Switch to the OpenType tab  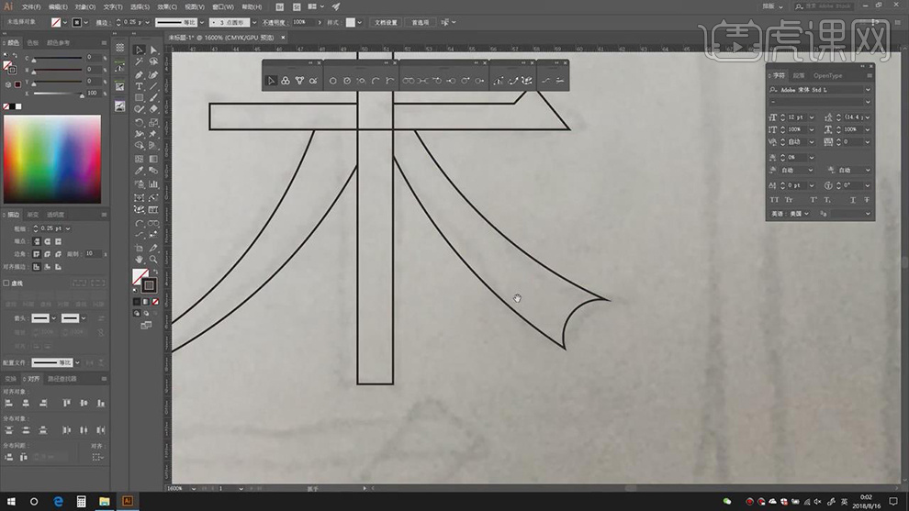coord(827,76)
